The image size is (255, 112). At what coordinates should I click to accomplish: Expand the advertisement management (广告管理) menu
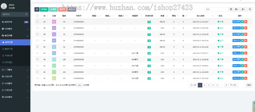pyautogui.click(x=15, y=70)
